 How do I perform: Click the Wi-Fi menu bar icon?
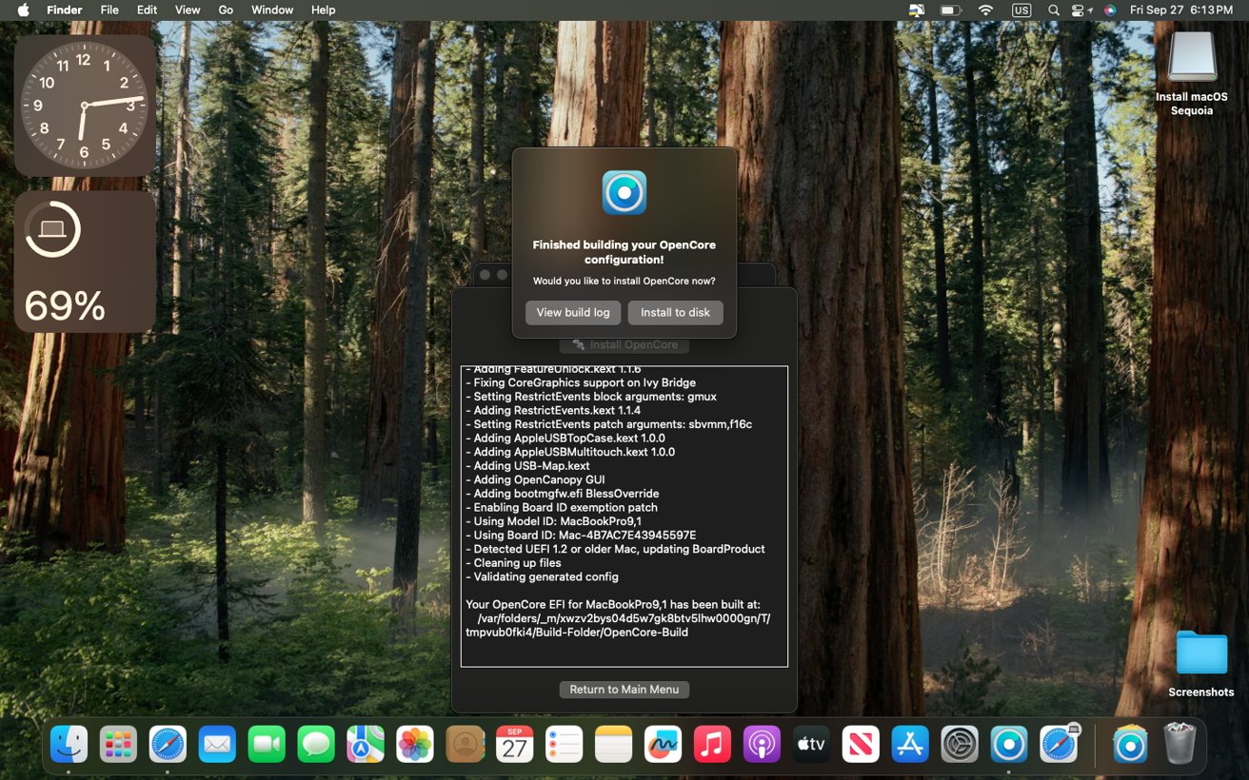click(x=986, y=10)
